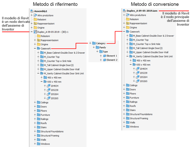Click the Type label in middle diagram
This screenshot has height=147, width=191.
point(105,52)
